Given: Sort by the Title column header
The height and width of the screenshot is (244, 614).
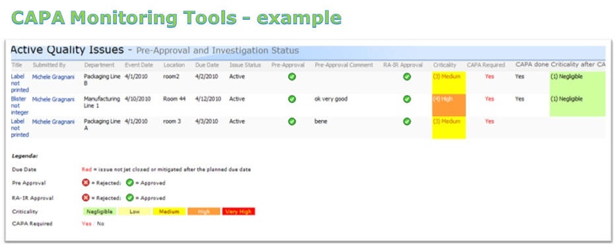Looking at the screenshot, I should (x=17, y=65).
